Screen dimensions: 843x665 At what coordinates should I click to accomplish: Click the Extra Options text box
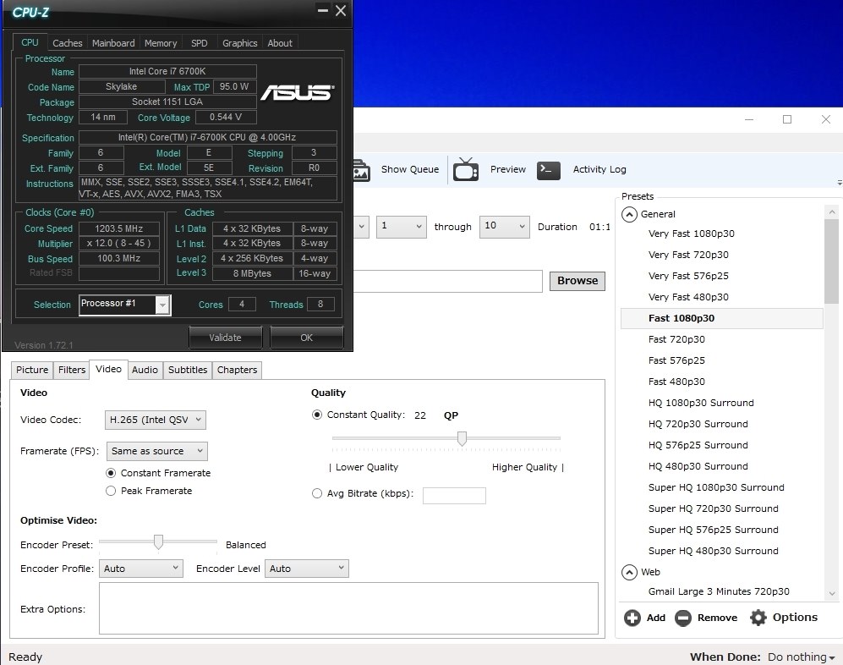tap(348, 608)
